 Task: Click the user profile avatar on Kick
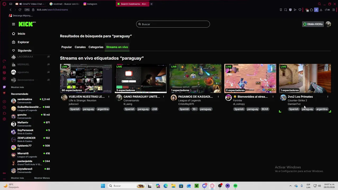click(328, 24)
